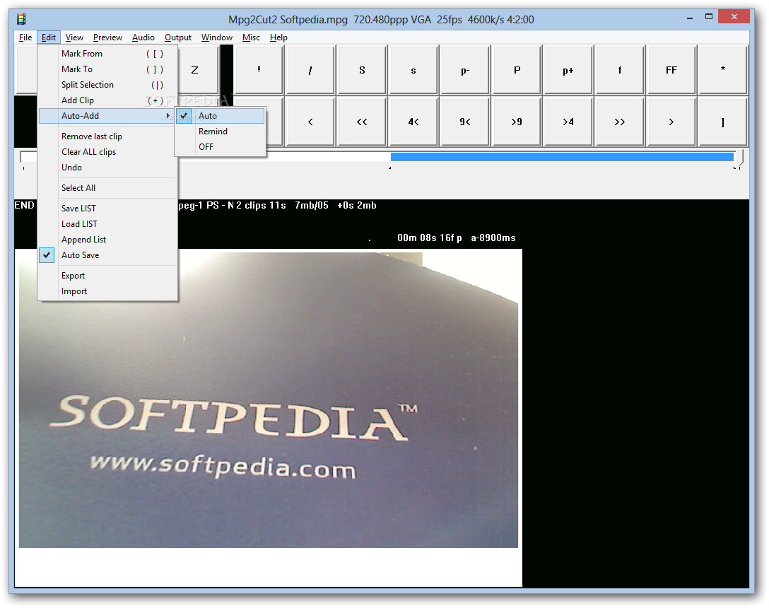This screenshot has width=769, height=608.
Task: Click the '9<' navigation button
Action: point(465,122)
